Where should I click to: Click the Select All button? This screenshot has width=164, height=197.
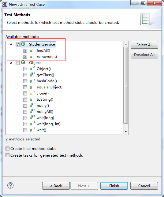tap(144, 45)
